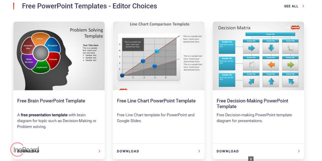Click the SEE ALL link
This screenshot has width=322, height=161.
(291, 6)
